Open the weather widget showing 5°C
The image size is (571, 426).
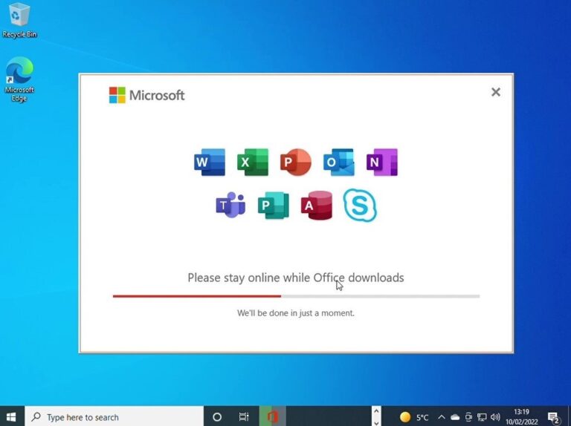[x=414, y=417]
